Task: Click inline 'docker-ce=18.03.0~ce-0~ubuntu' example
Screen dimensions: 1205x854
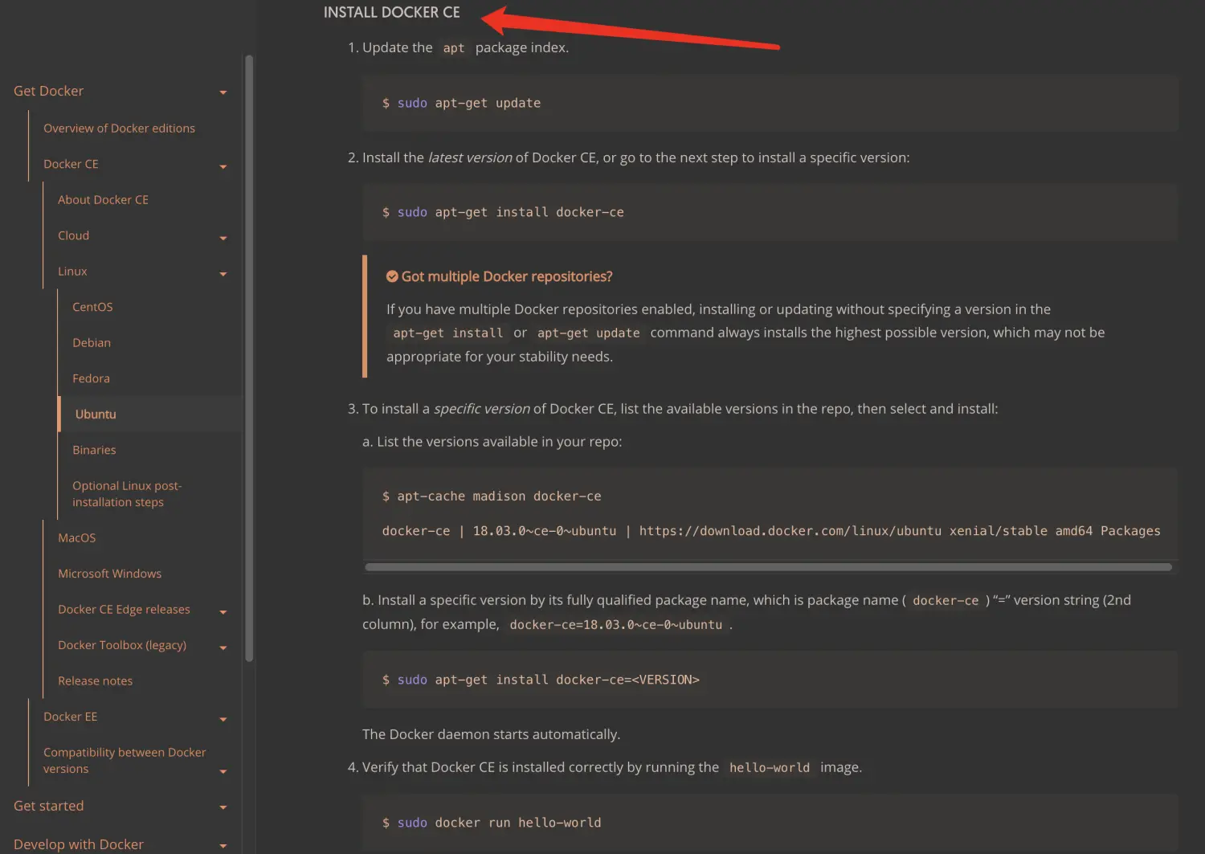Action: [616, 625]
